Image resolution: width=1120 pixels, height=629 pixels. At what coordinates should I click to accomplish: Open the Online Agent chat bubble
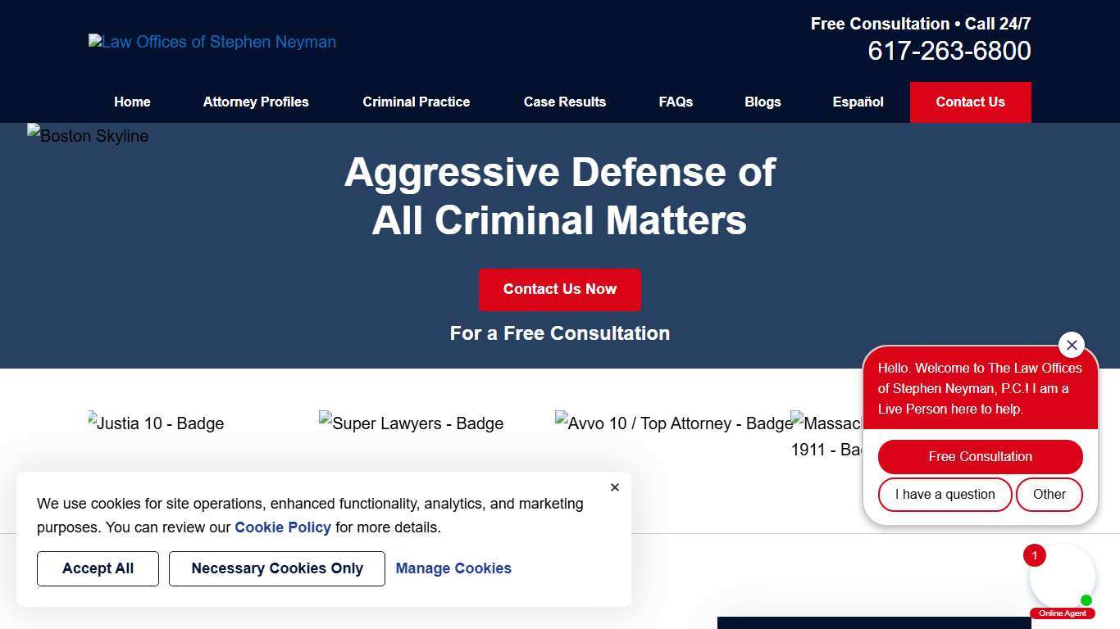[x=1063, y=577]
